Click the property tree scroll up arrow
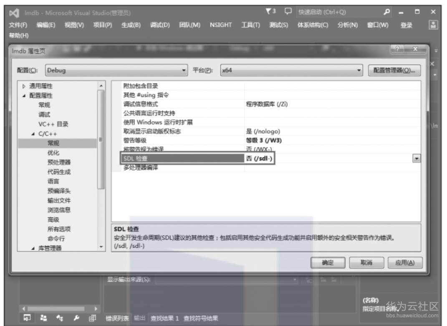 click(x=101, y=86)
